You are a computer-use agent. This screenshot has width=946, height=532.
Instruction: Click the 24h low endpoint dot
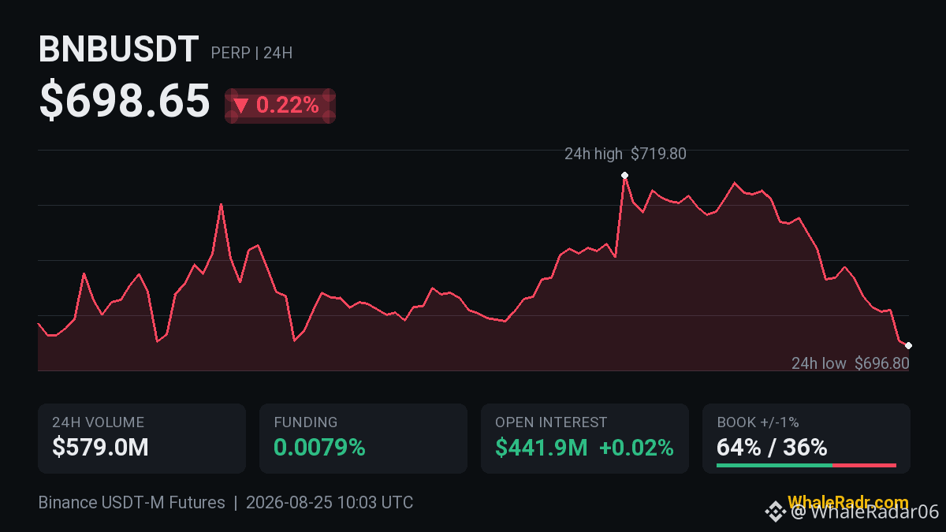[908, 346]
